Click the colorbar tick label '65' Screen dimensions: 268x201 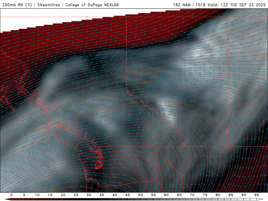pos(179,195)
